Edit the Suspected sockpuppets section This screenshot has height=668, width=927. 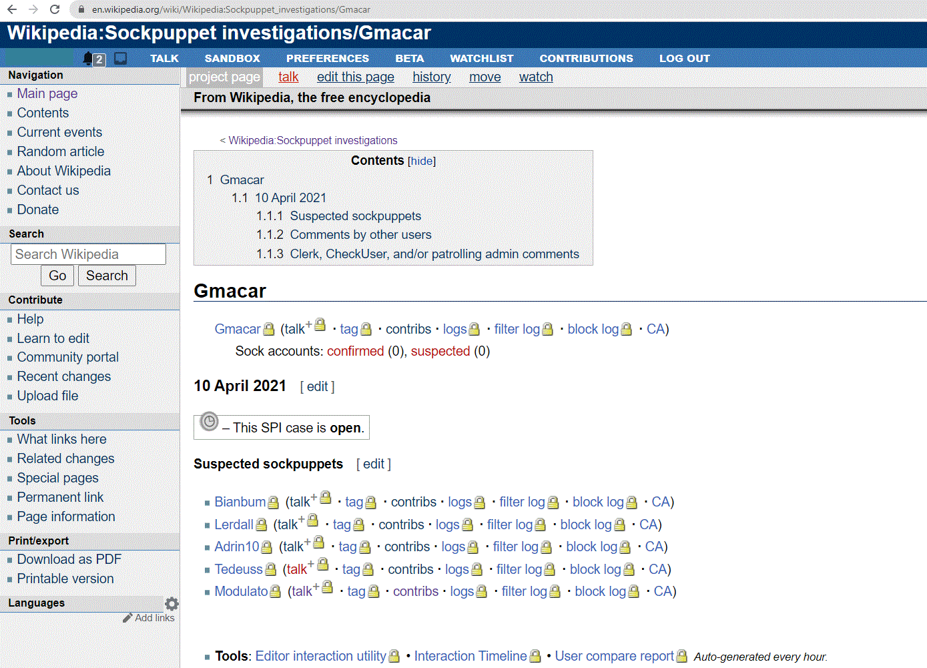[x=374, y=464]
